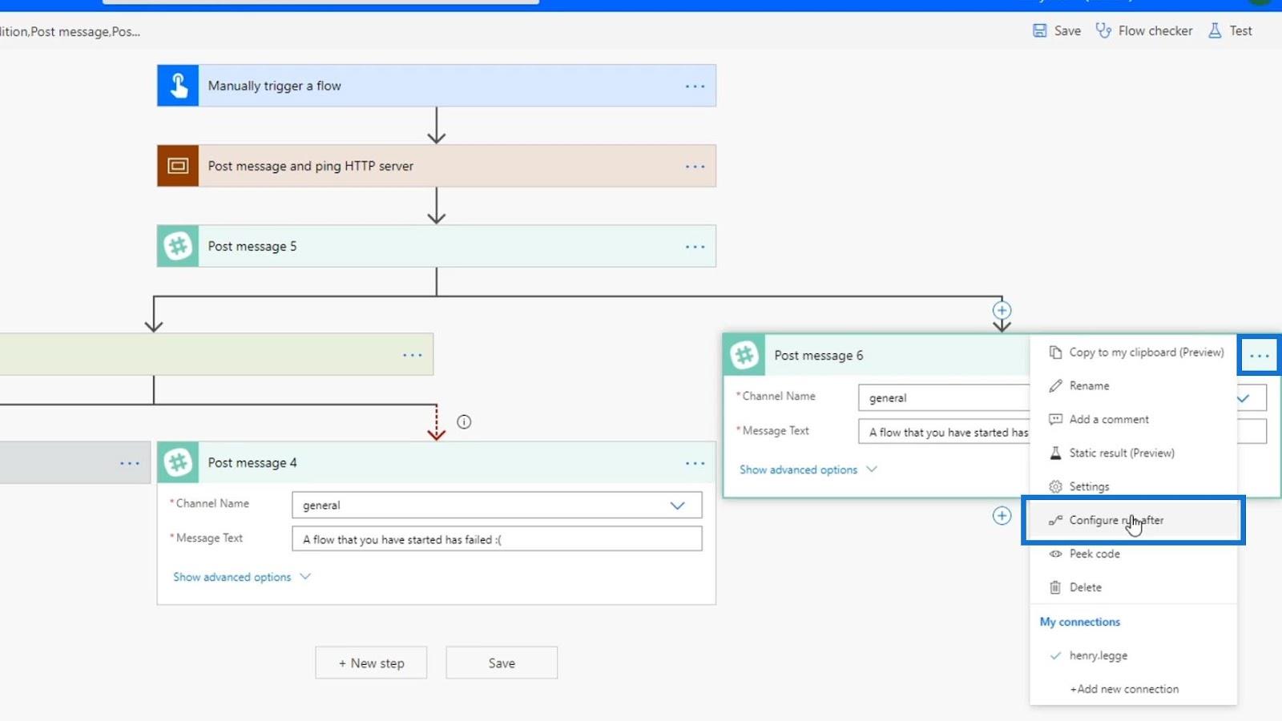
Task: Click the Post message 5 card title
Action: pyautogui.click(x=252, y=246)
